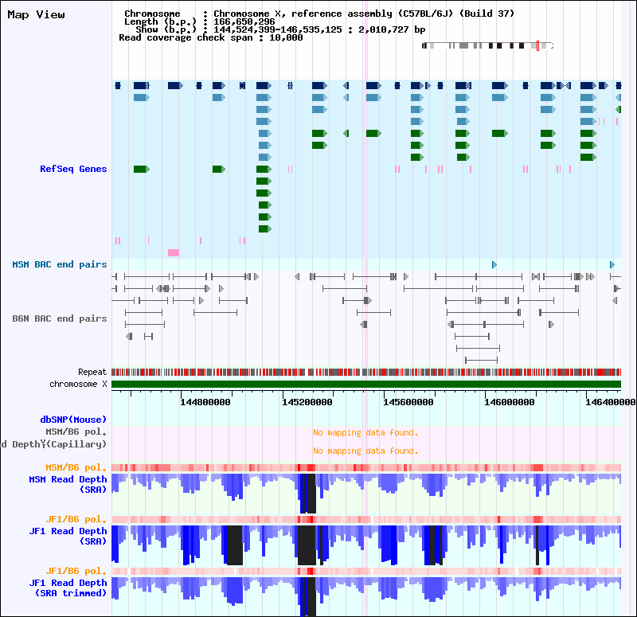This screenshot has height=617, width=637.
Task: Open the MSM Read Depth (SRA) label
Action: pos(68,484)
